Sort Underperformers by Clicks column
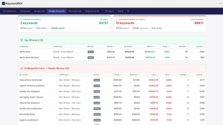223x125 pixels. (200, 75)
